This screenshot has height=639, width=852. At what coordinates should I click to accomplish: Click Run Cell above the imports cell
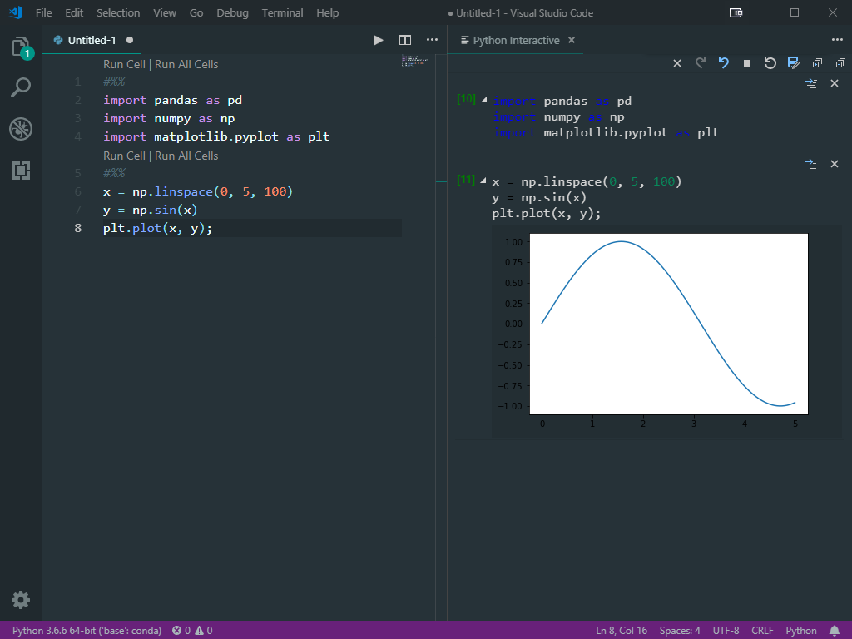point(124,64)
